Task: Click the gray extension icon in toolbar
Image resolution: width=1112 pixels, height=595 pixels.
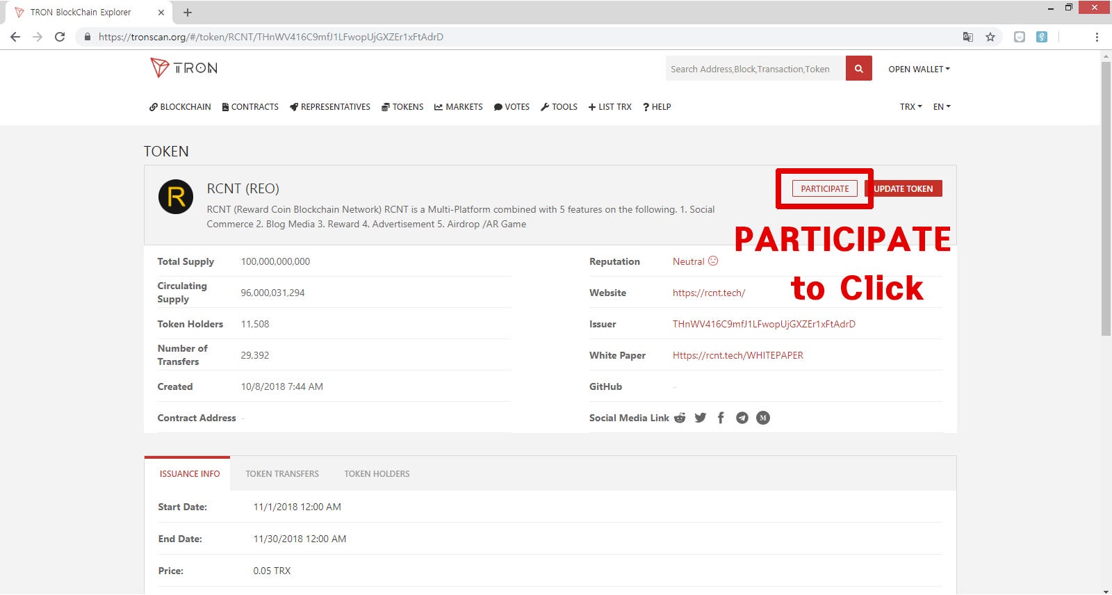Action: click(1020, 37)
